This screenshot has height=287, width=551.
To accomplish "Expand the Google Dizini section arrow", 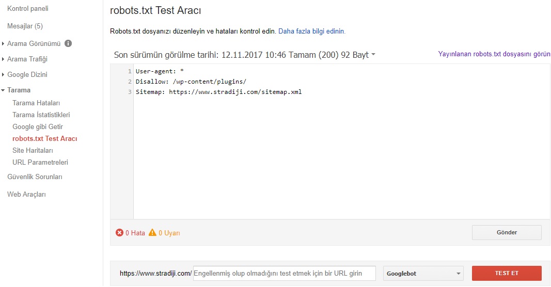I will click(3, 74).
